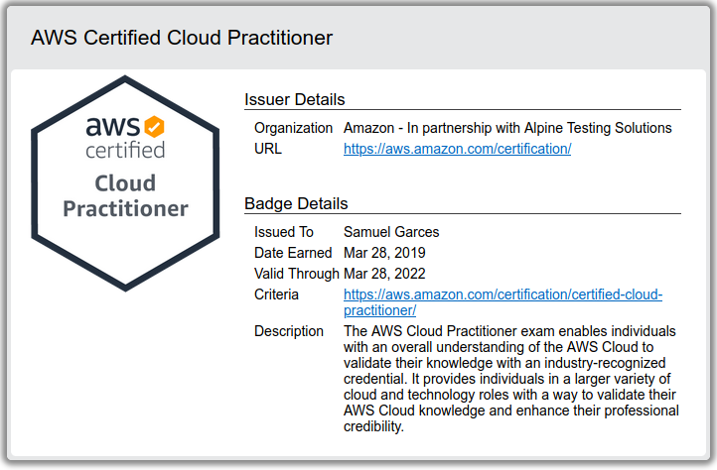
Task: Click the Criteria label
Action: point(277,294)
